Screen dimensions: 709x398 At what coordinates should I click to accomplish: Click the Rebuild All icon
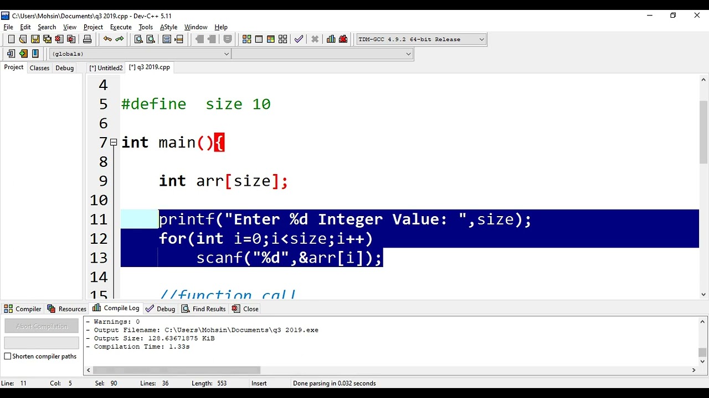click(x=283, y=39)
